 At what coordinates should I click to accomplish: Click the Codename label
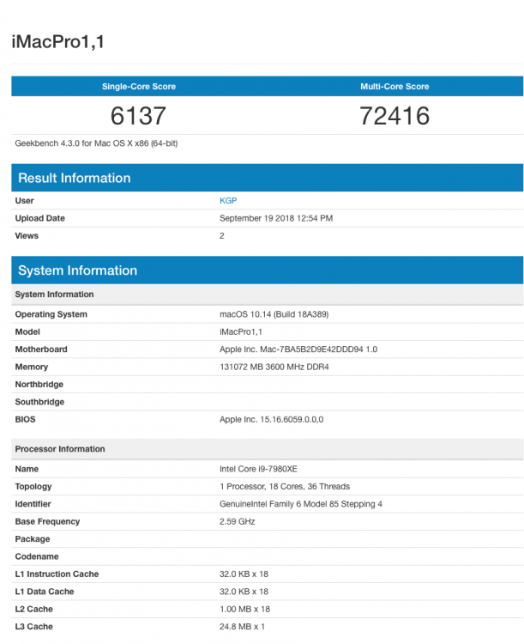[x=37, y=556]
